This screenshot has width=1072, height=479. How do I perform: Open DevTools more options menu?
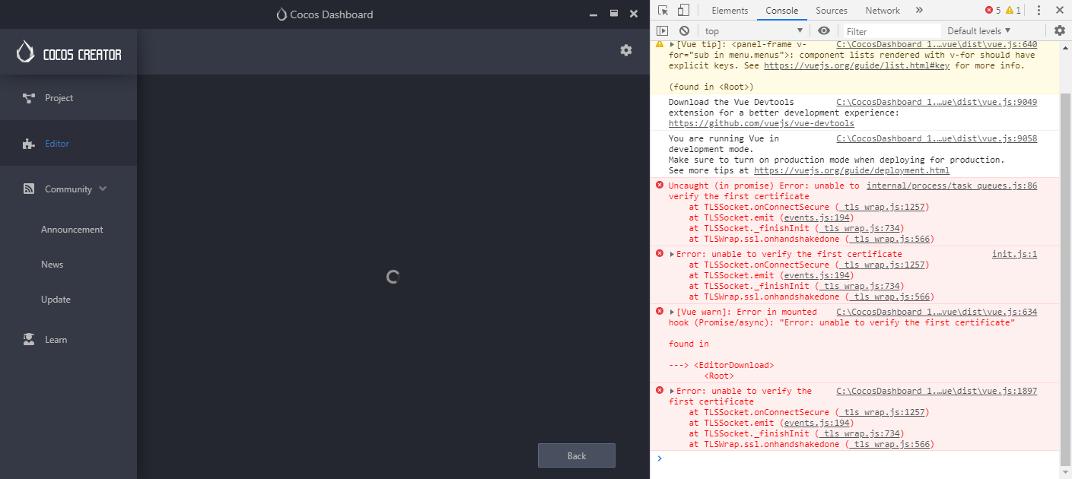1039,11
